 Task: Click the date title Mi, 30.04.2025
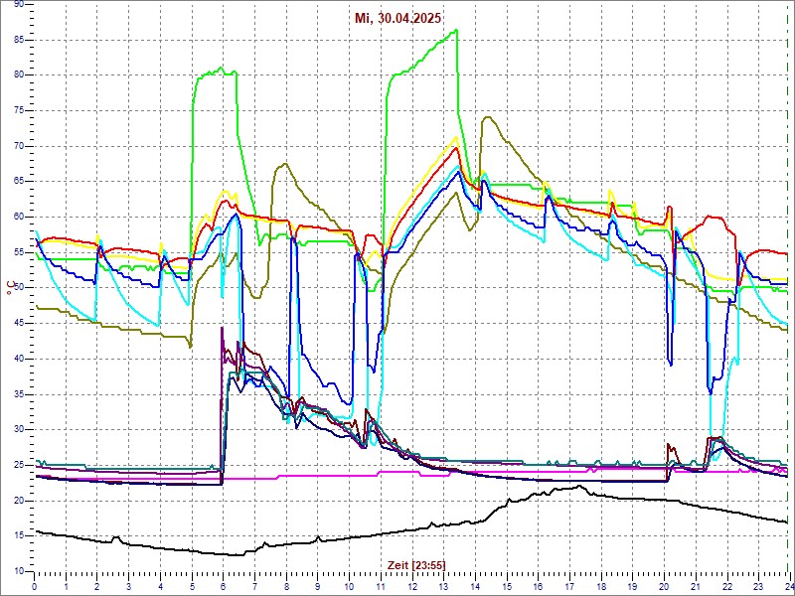pyautogui.click(x=397, y=18)
